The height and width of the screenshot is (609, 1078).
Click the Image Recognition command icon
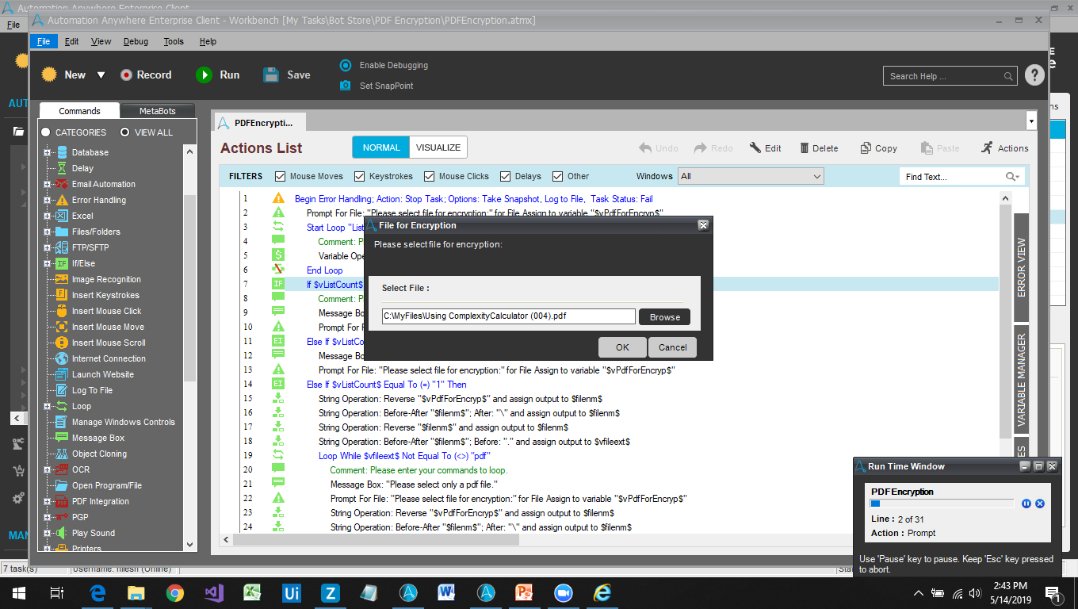pyautogui.click(x=62, y=279)
